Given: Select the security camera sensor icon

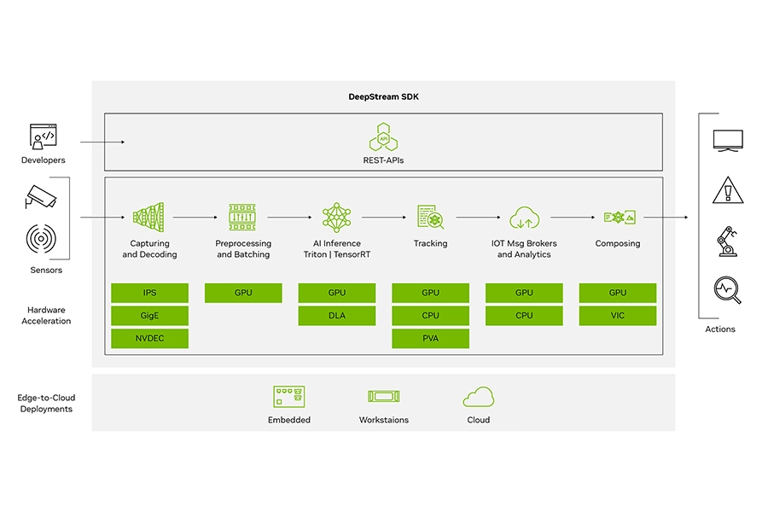Looking at the screenshot, I should point(41,196).
